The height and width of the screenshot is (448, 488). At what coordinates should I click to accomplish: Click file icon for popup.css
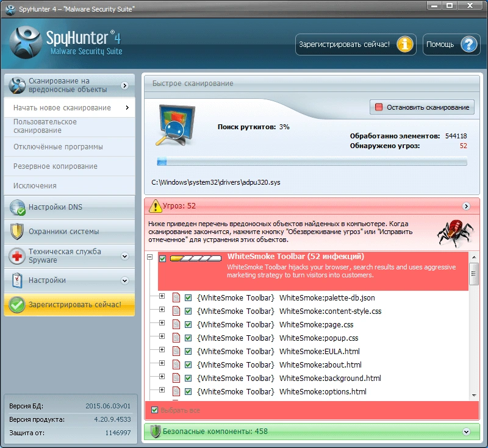point(176,338)
